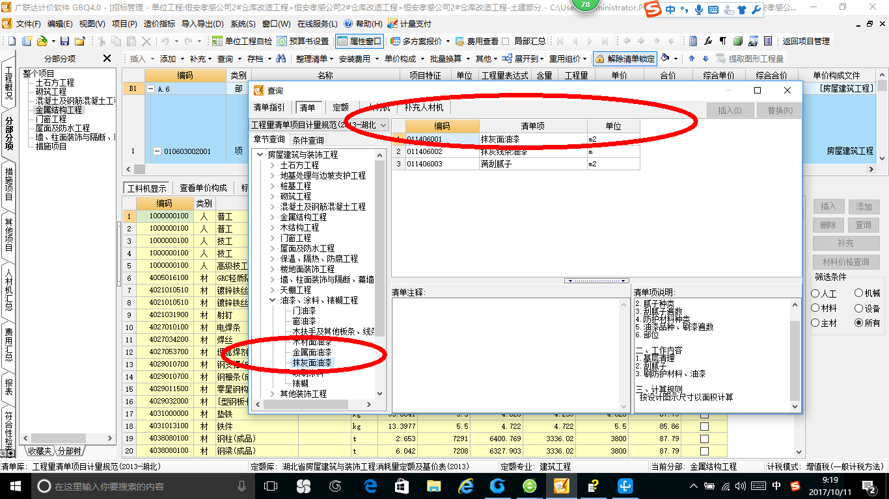
Task: Click 解除清单锁定 unlock button
Action: (x=625, y=58)
